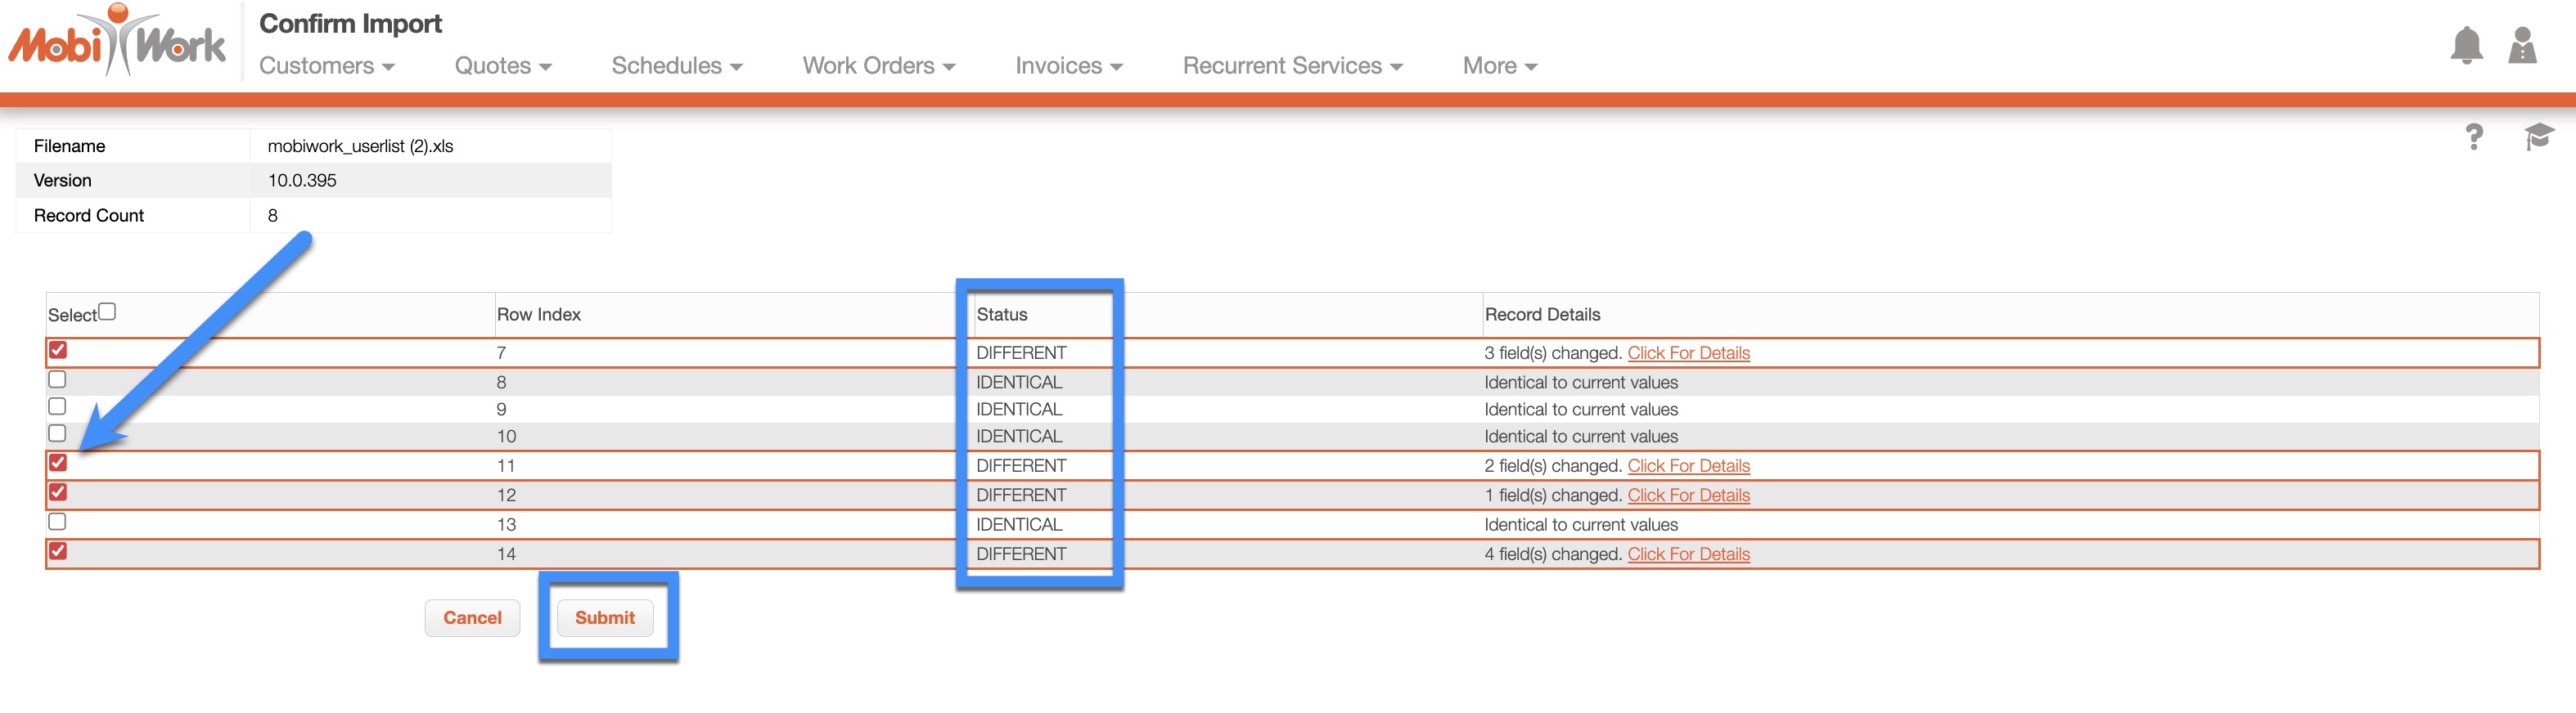Select the checkbox for row 13
This screenshot has width=2576, height=713.
tap(58, 522)
